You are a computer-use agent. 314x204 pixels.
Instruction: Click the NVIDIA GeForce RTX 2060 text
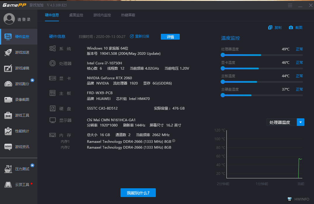pos(109,78)
